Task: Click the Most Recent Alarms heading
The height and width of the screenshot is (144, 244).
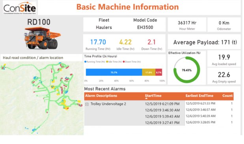Action: coord(105,89)
